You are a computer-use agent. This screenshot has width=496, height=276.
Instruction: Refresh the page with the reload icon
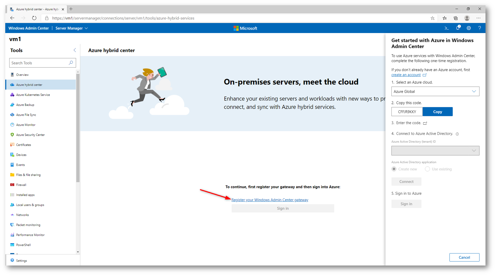point(34,18)
